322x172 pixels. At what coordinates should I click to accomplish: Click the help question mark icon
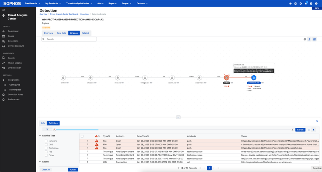pyautogui.click(x=311, y=3)
